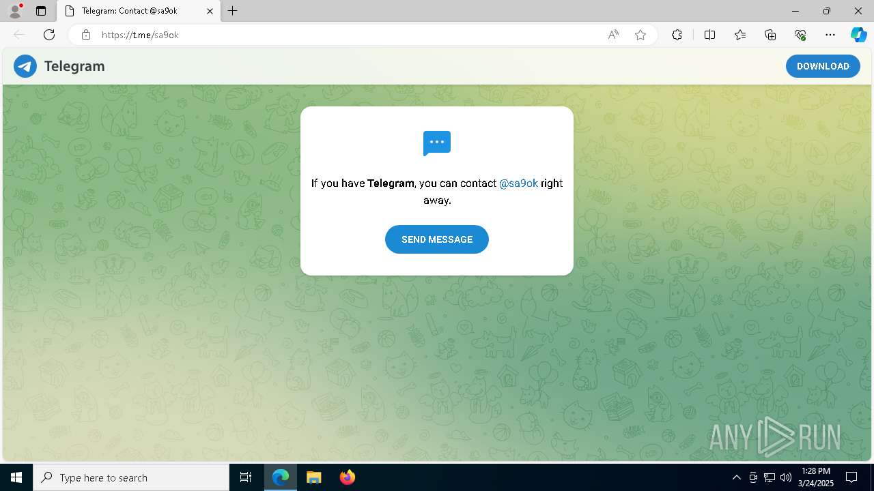Image resolution: width=874 pixels, height=491 pixels.
Task: Select the Telegram: Contact @sa9ok tab
Action: pos(139,11)
